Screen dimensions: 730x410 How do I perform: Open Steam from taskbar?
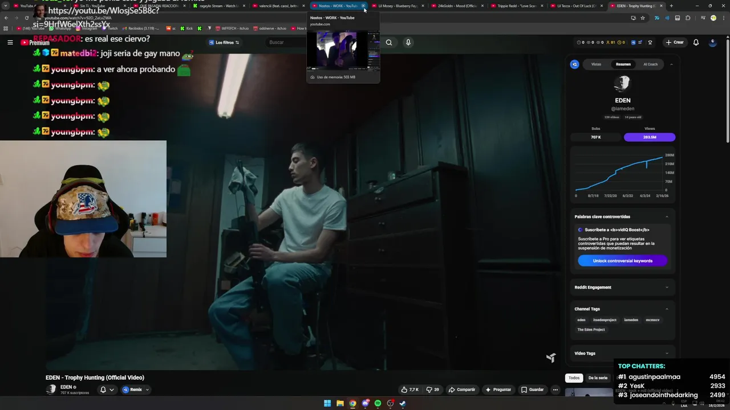coord(403,404)
